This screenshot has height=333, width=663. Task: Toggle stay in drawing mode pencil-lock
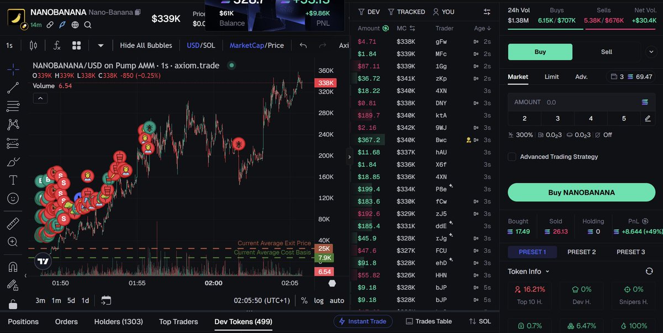pos(13,286)
